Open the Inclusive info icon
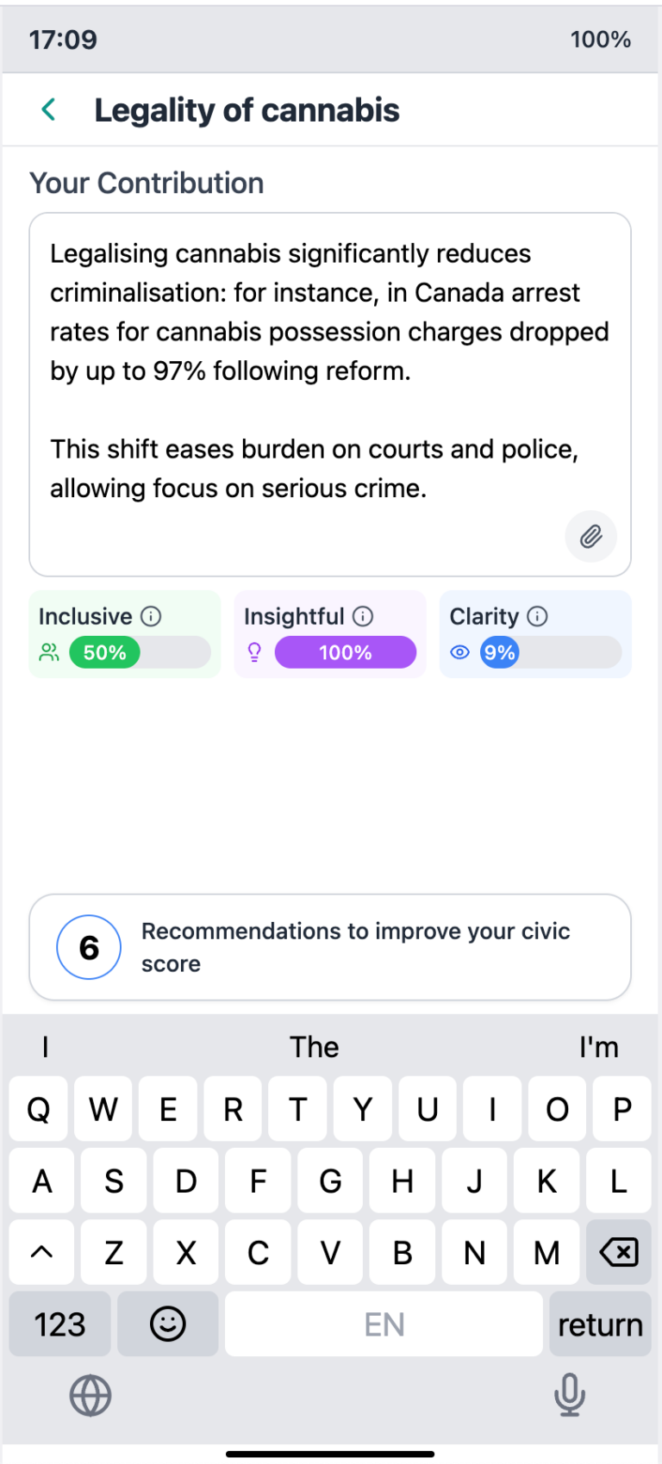The width and height of the screenshot is (662, 1464). pos(151,616)
